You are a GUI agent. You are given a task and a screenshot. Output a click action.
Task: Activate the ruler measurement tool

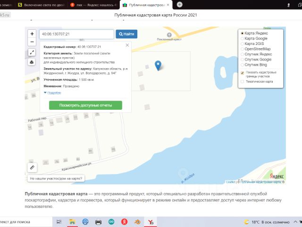coord(32,167)
